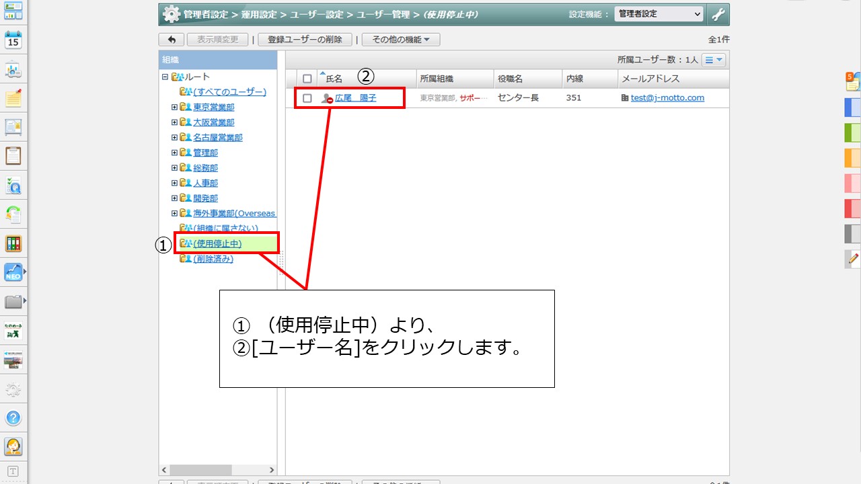Open the yellow sticky memo sidebar icon

click(13, 98)
